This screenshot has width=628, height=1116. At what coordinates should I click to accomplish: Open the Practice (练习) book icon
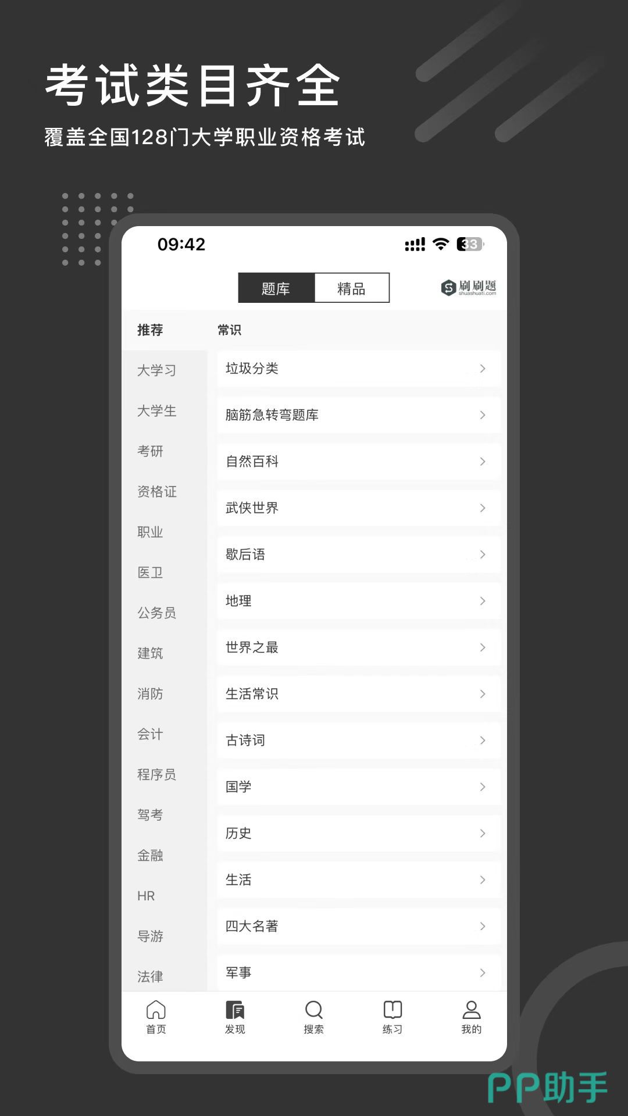click(x=392, y=1011)
